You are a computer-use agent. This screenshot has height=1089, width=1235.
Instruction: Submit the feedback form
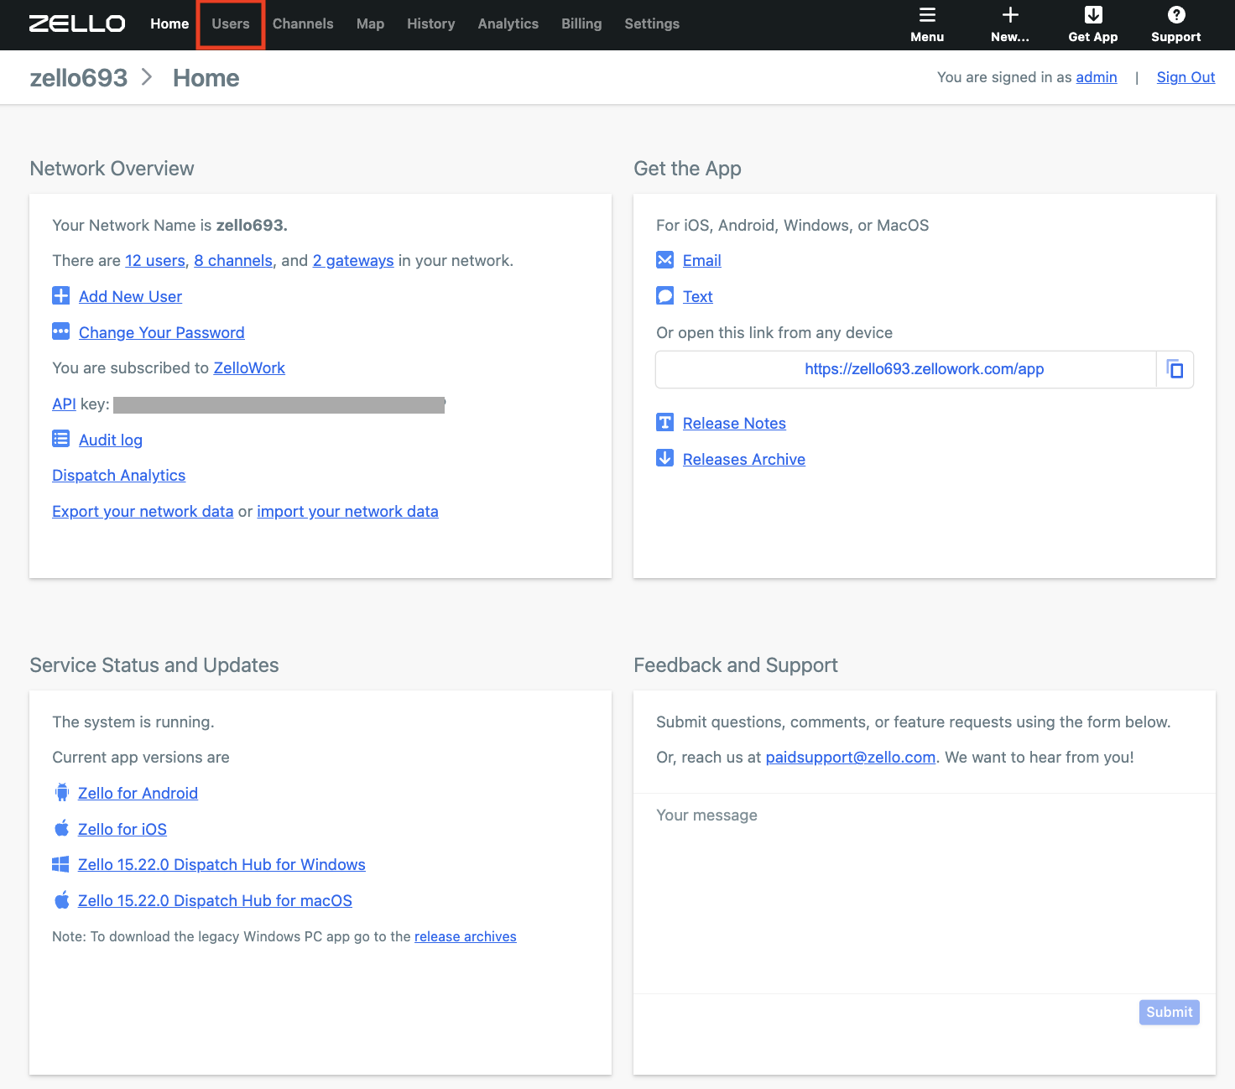[1169, 1012]
